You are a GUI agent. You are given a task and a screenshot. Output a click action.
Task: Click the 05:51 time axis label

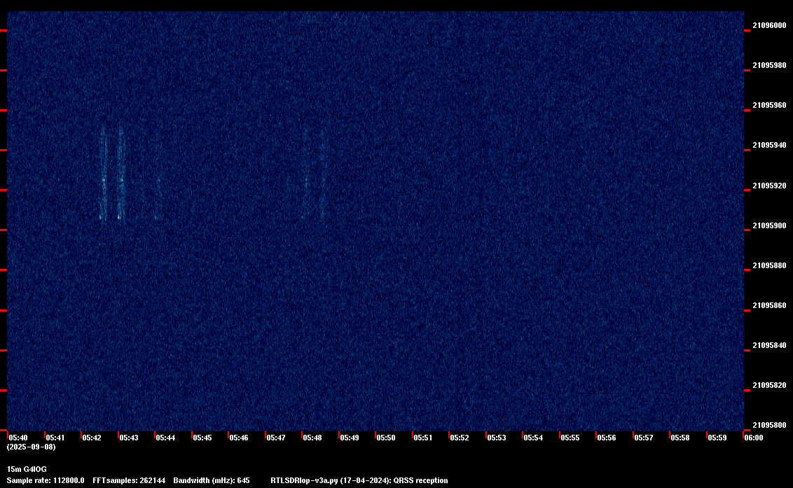tap(423, 438)
